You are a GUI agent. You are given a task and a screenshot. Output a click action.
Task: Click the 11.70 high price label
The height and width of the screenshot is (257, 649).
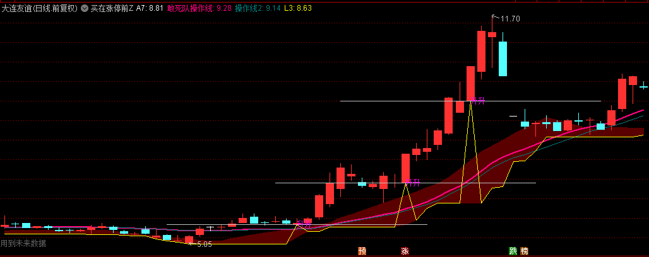pyautogui.click(x=510, y=19)
